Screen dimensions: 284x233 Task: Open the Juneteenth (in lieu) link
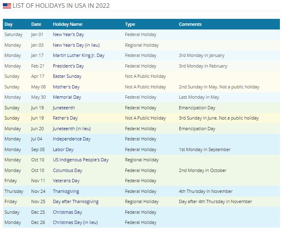(72, 129)
